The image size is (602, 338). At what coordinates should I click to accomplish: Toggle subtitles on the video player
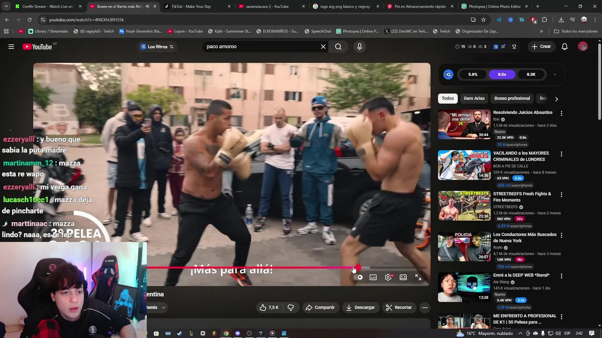[x=373, y=277]
